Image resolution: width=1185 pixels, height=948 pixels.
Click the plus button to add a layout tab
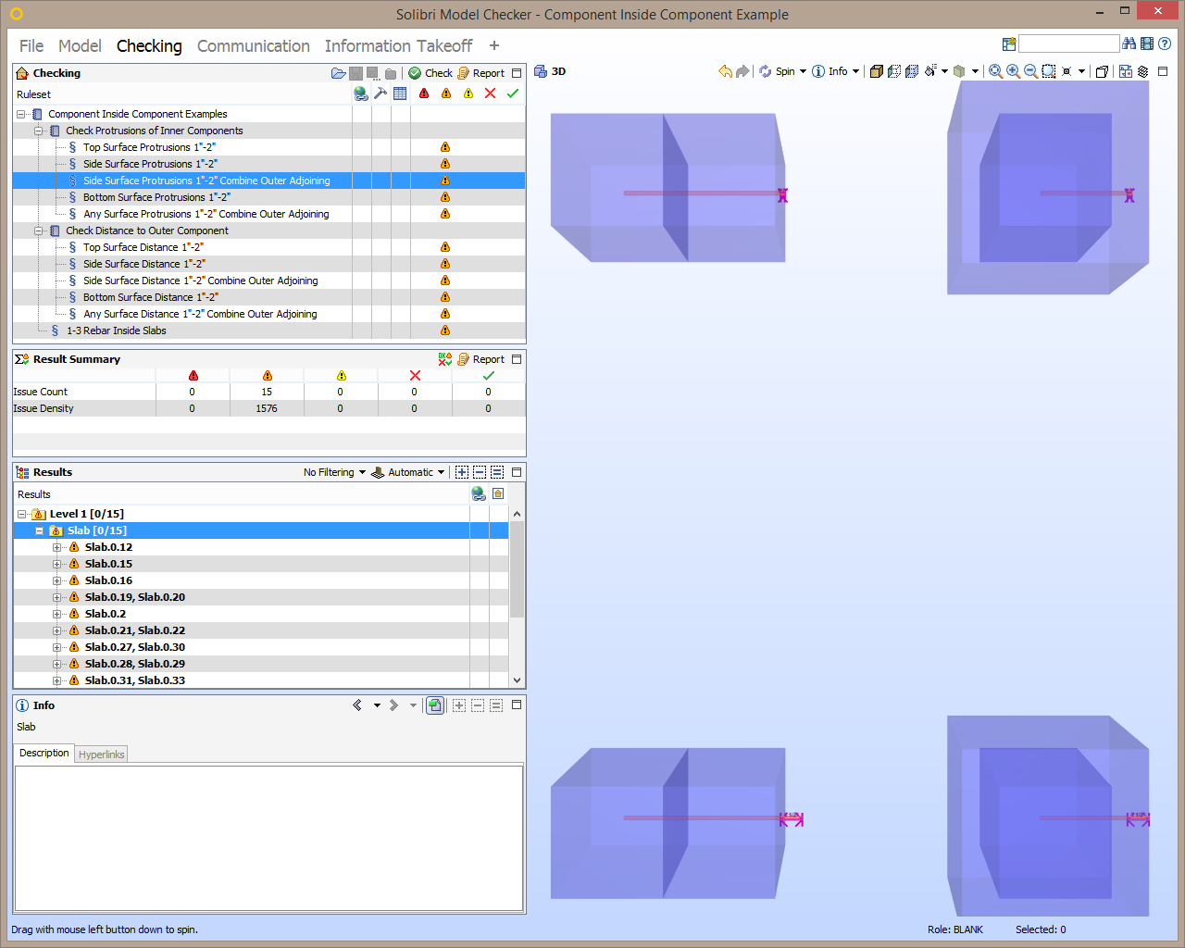(494, 46)
